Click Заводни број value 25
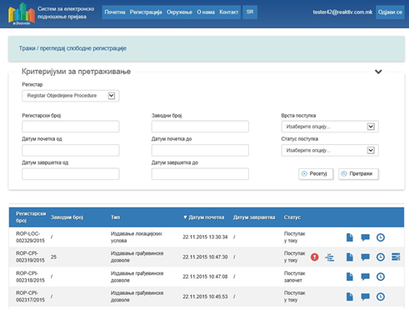 [53, 257]
